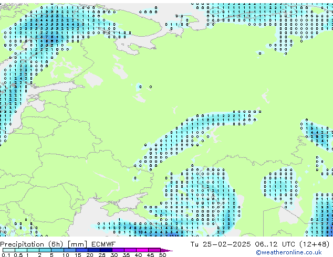Click the legend value '35'
This screenshot has width=333, height=257.
coord(126,255)
